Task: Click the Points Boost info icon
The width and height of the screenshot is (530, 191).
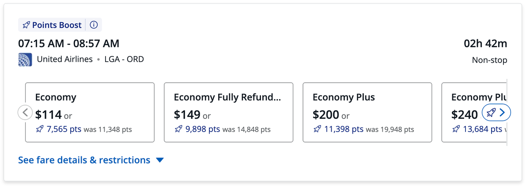Action: pyautogui.click(x=94, y=25)
